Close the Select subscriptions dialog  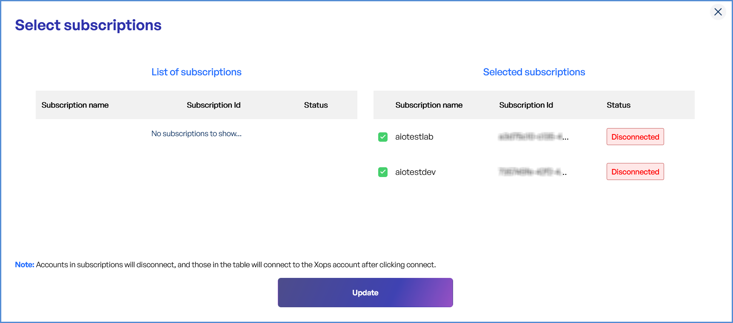tap(718, 12)
